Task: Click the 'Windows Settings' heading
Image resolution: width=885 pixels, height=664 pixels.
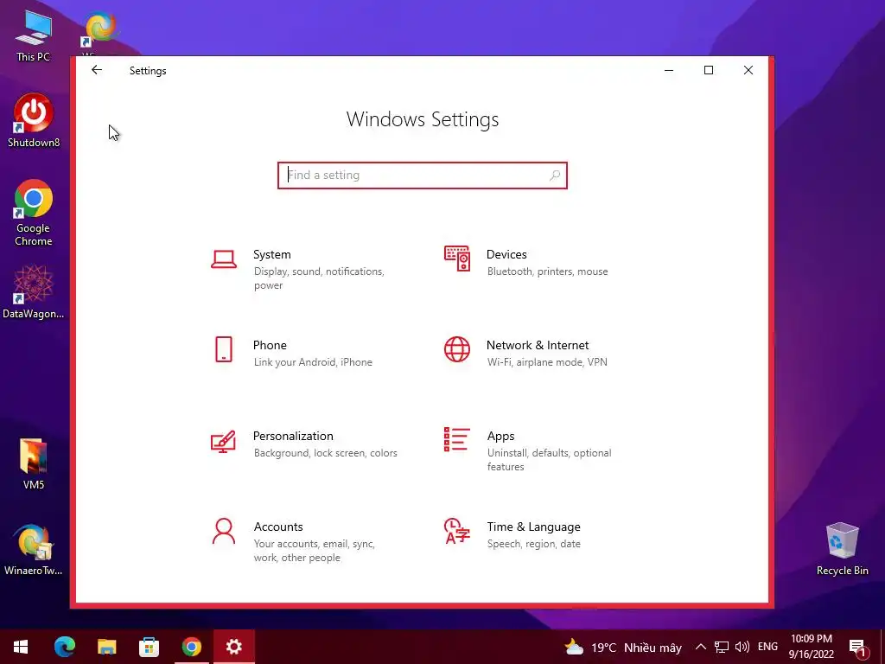Action: [x=422, y=119]
